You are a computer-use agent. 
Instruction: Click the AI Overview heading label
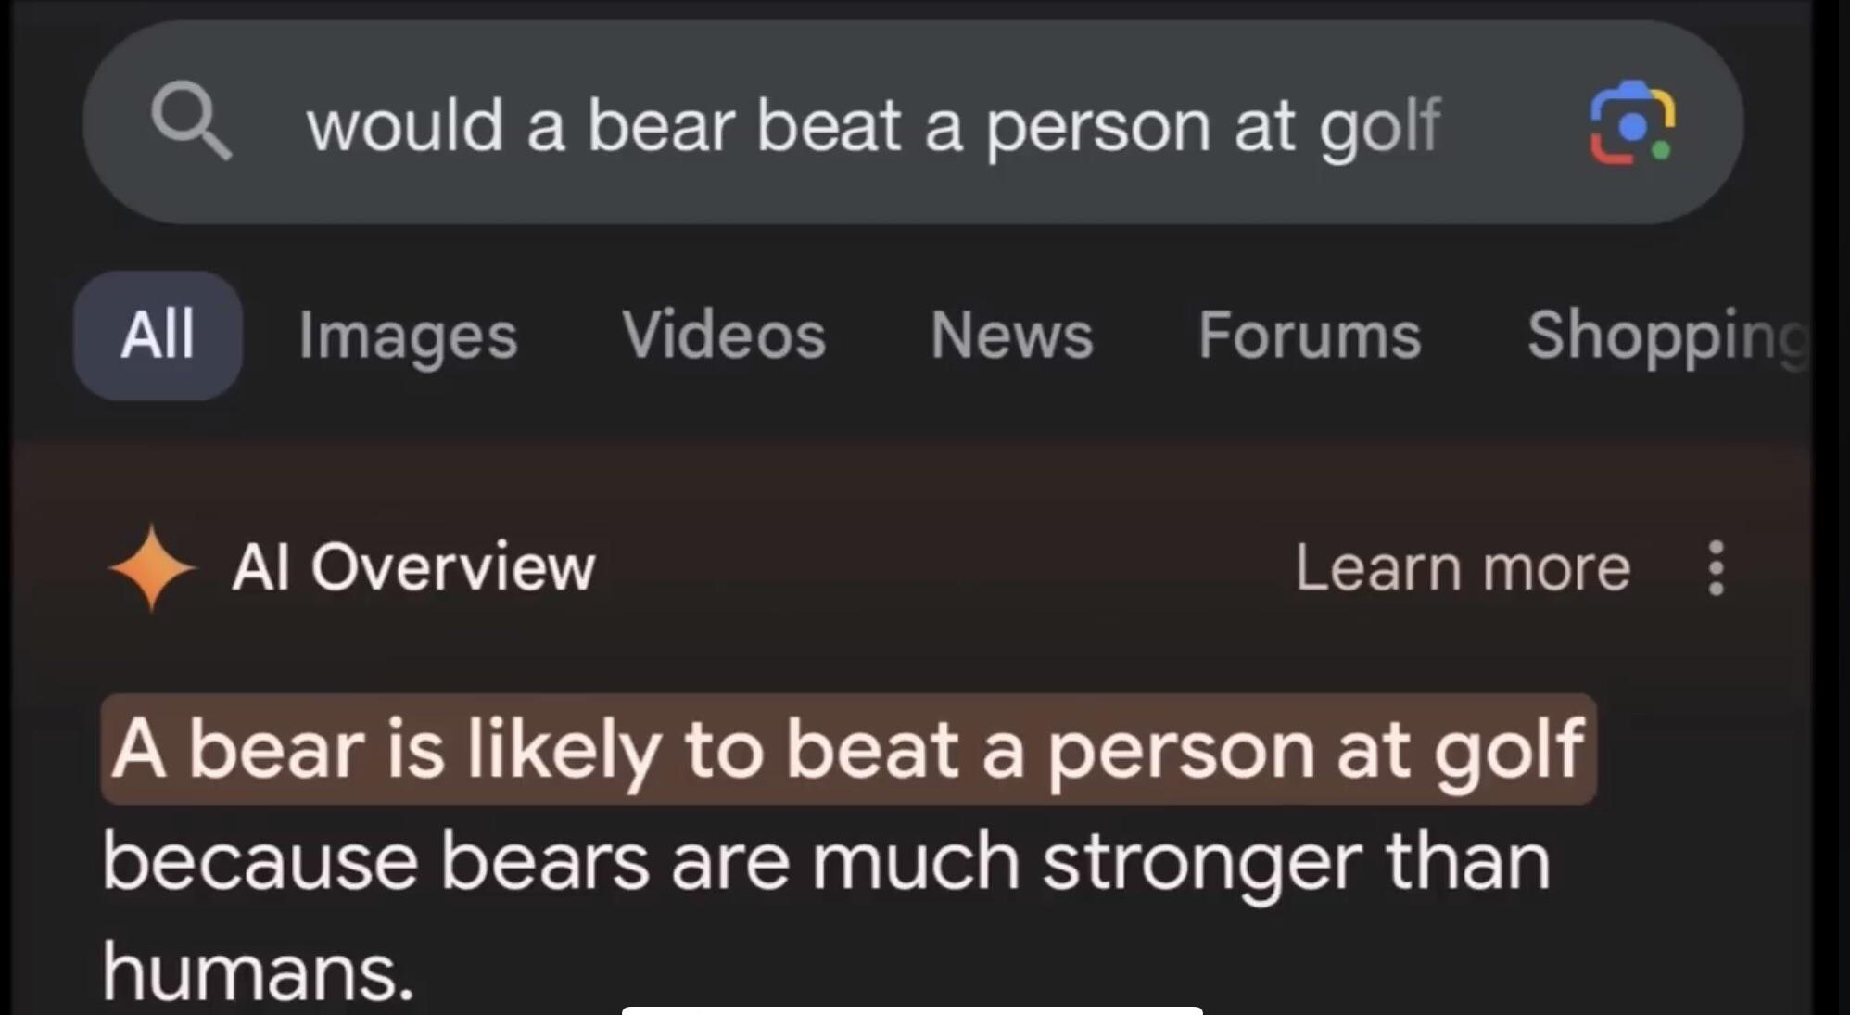pyautogui.click(x=413, y=567)
